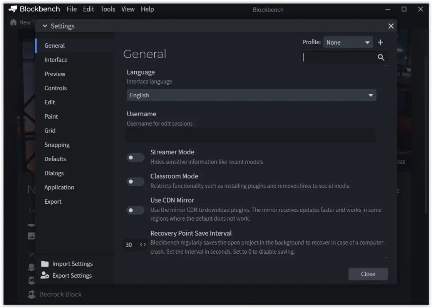Switch to the Interface settings category
Image resolution: width=432 pixels, height=308 pixels.
[57, 60]
